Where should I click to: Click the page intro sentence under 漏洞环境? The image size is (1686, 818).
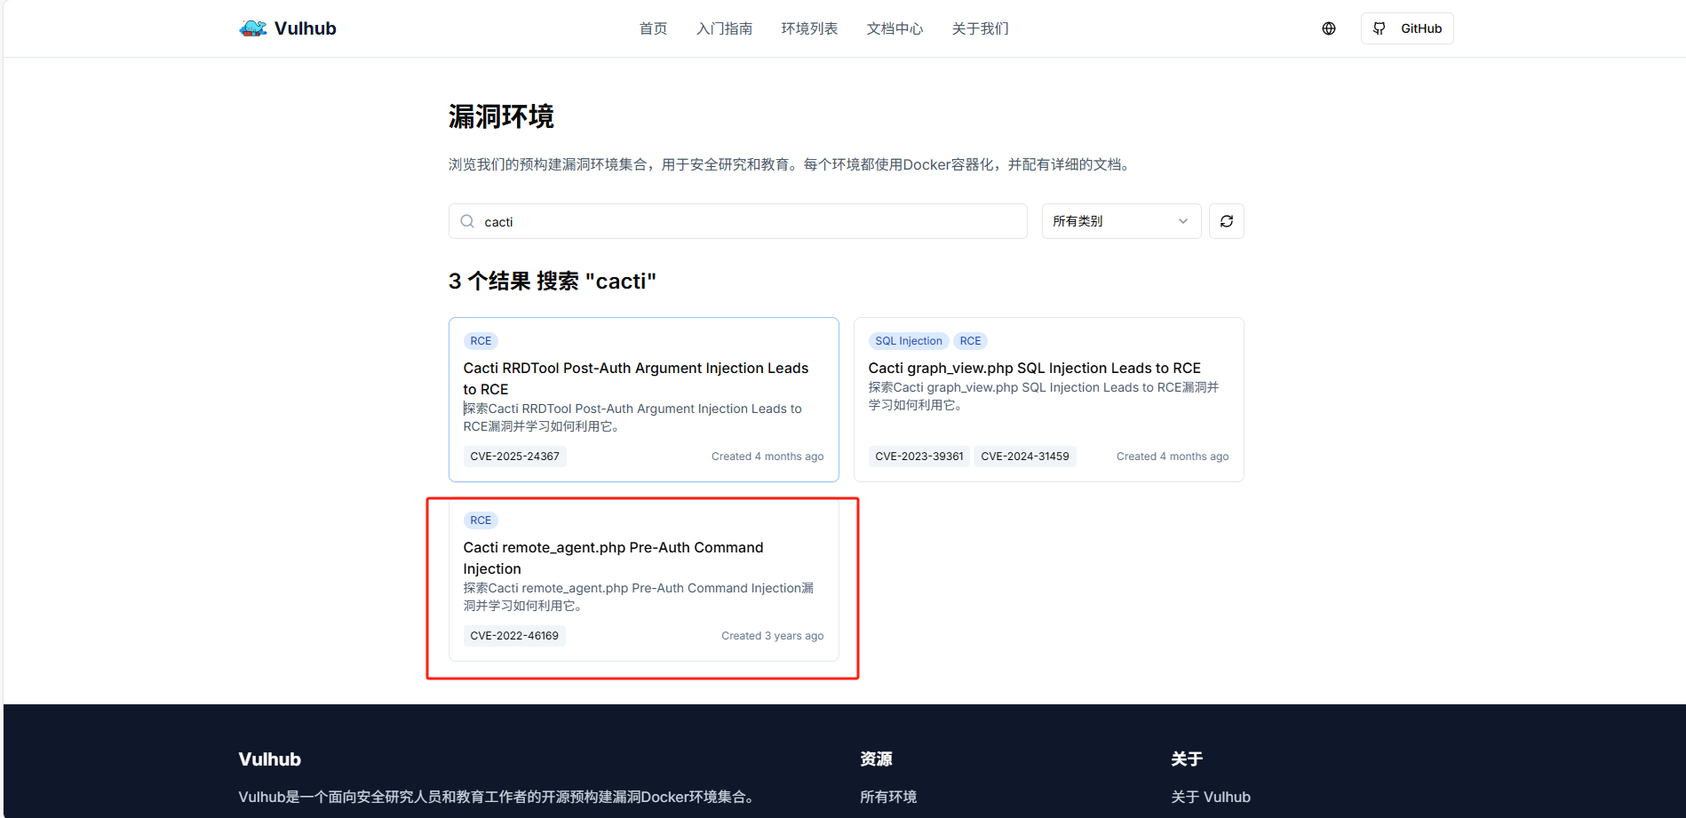791,164
